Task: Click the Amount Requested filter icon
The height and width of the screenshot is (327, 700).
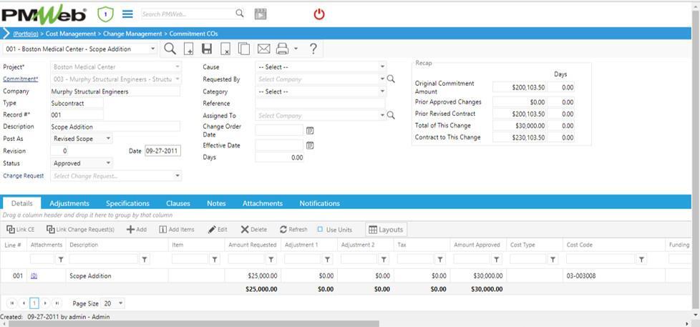Action: point(271,259)
